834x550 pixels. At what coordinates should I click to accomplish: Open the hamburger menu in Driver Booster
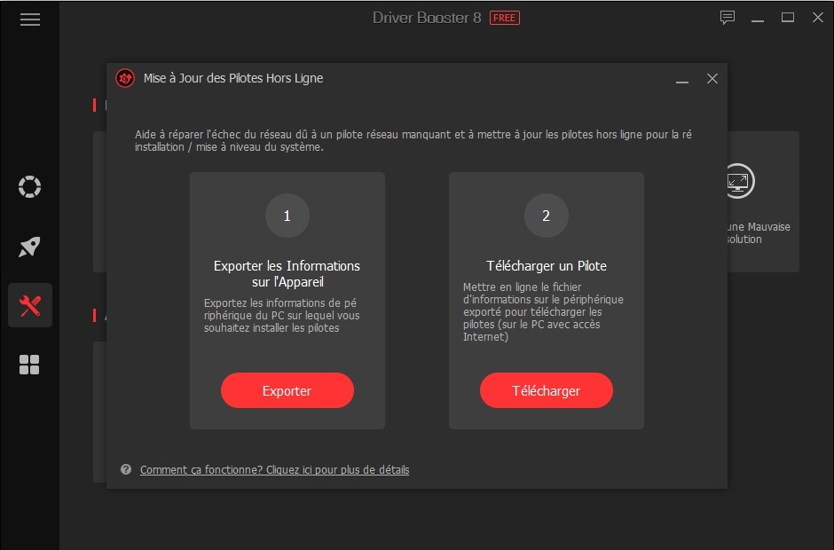(30, 20)
